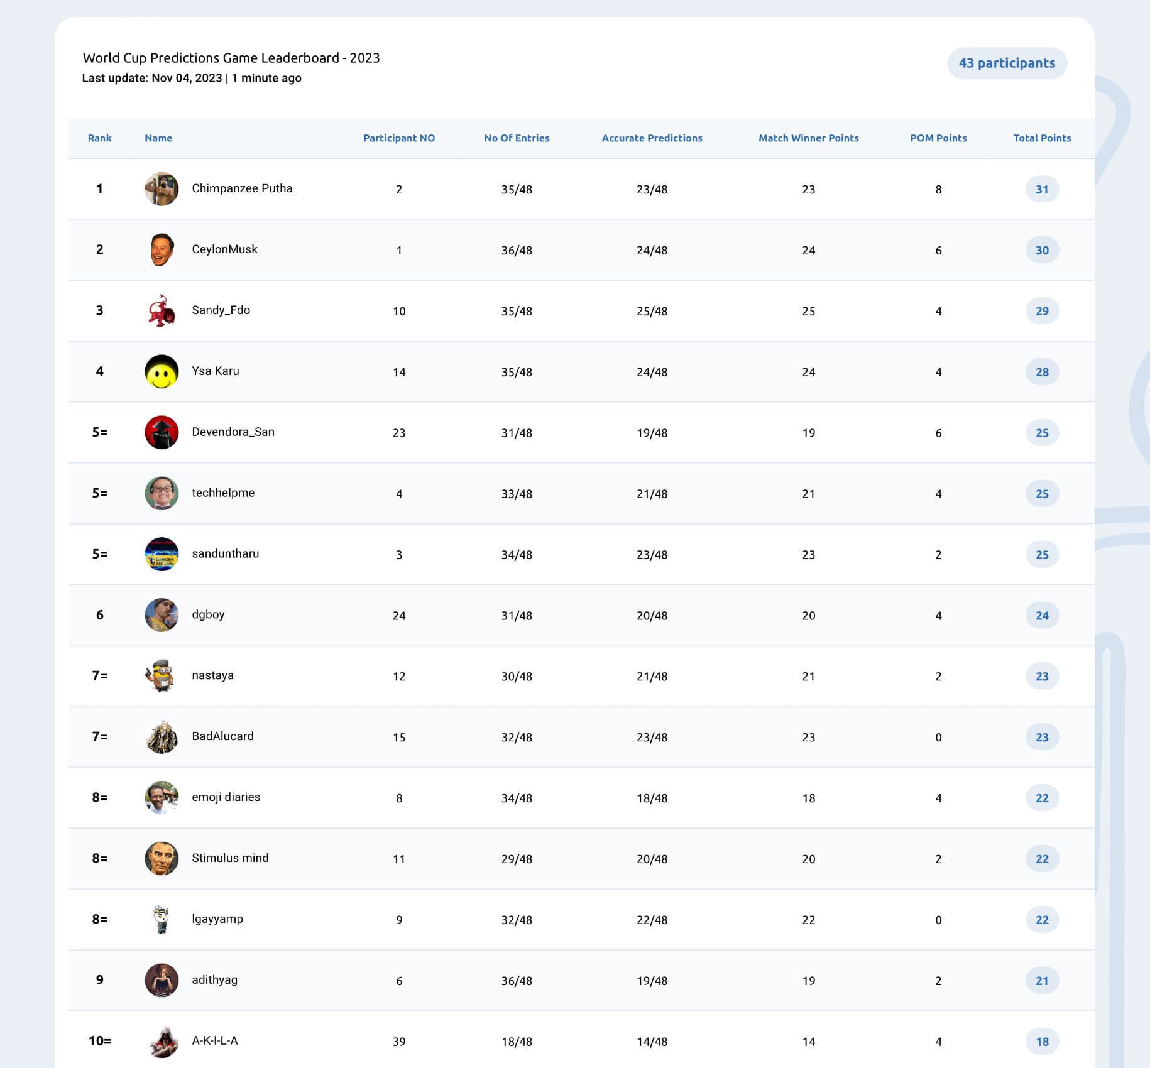
Task: Click Igayyamp's robot avatar
Action: coord(162,920)
